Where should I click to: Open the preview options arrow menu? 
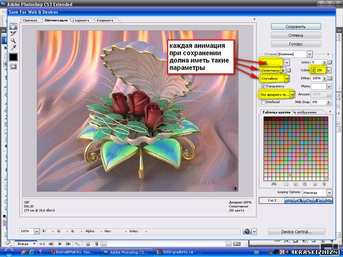[254, 19]
